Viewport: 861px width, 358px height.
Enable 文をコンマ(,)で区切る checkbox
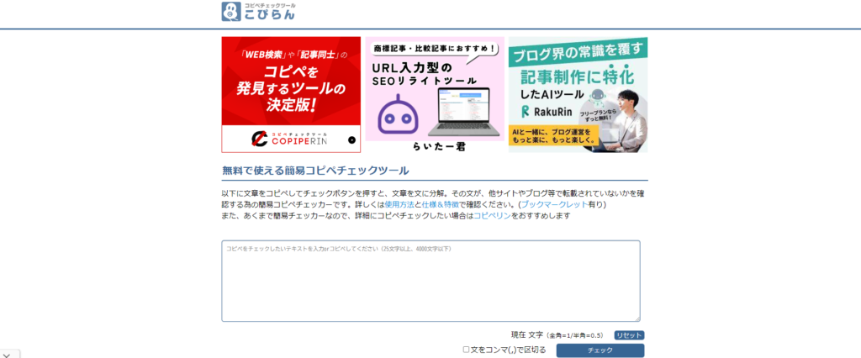tap(467, 350)
